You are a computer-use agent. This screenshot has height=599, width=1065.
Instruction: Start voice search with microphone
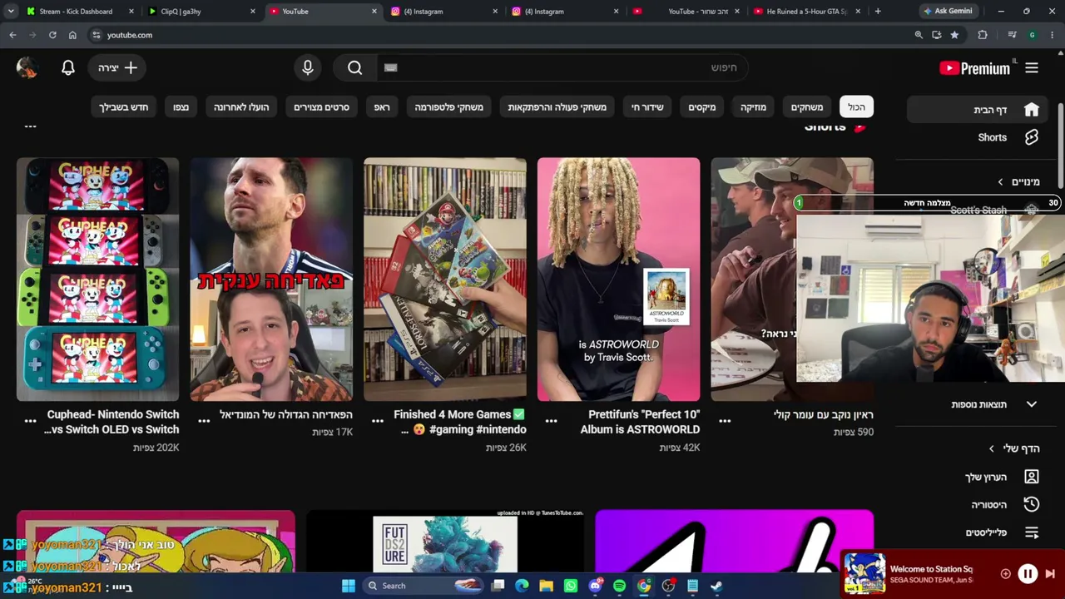[308, 68]
